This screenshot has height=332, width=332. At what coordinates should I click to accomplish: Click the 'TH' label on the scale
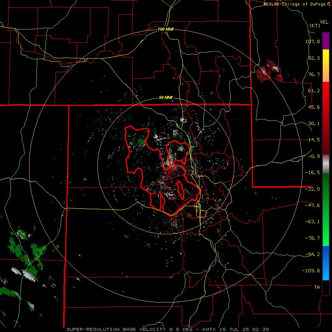click(x=317, y=287)
